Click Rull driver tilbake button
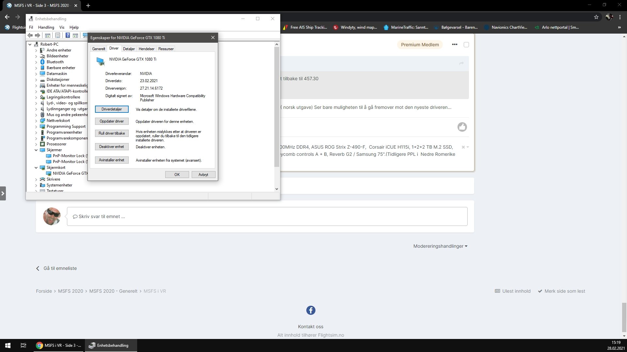 [x=112, y=133]
